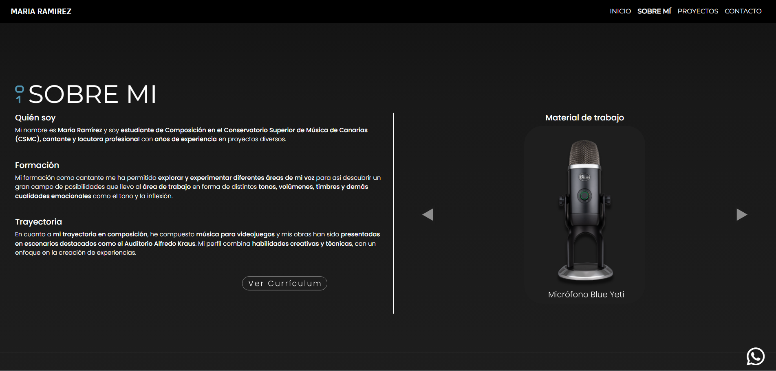Open WhatsApp chat icon
Viewport: 776px width, 371px height.
755,356
